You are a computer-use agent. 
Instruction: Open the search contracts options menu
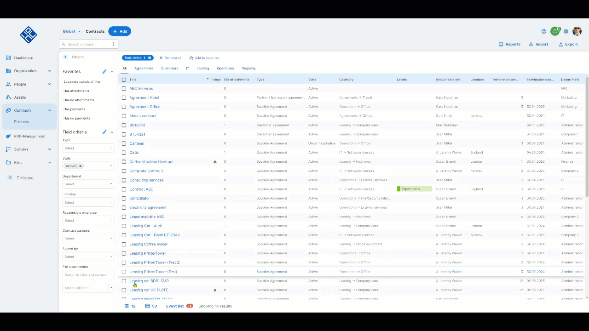tap(113, 44)
